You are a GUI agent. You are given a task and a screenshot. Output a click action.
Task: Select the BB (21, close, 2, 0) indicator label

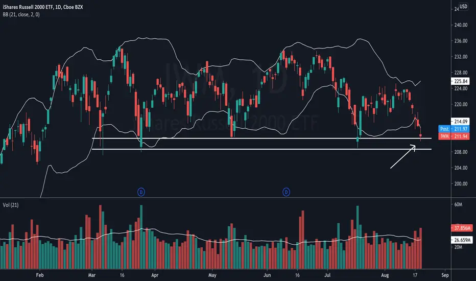coord(21,14)
